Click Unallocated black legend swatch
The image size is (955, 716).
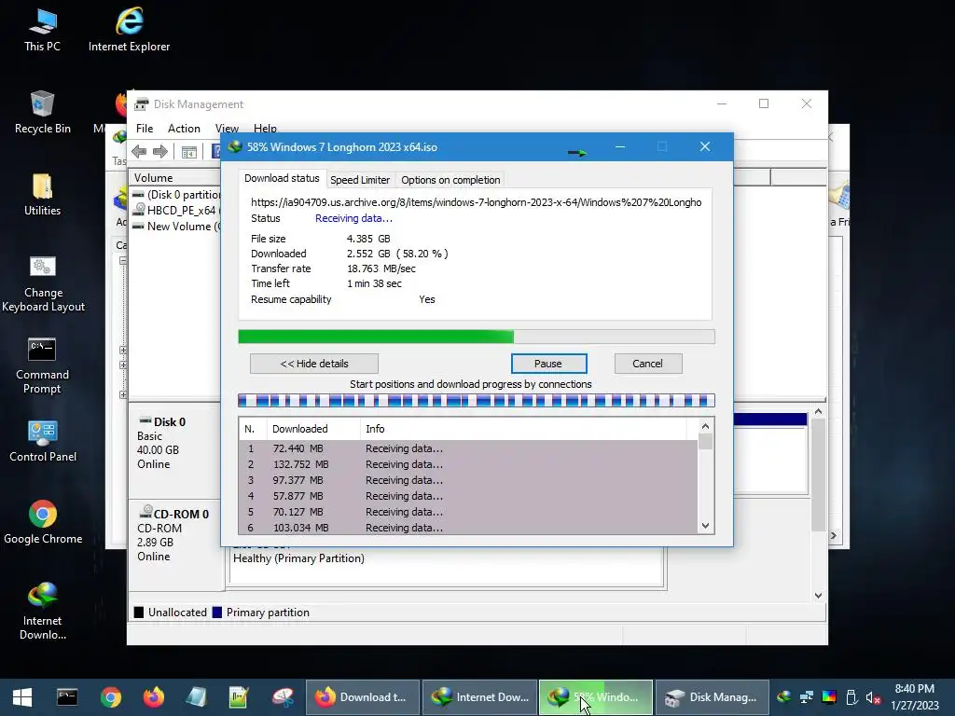(x=139, y=613)
